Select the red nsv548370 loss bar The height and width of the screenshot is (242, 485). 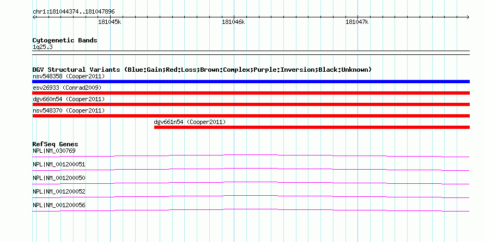click(x=251, y=116)
